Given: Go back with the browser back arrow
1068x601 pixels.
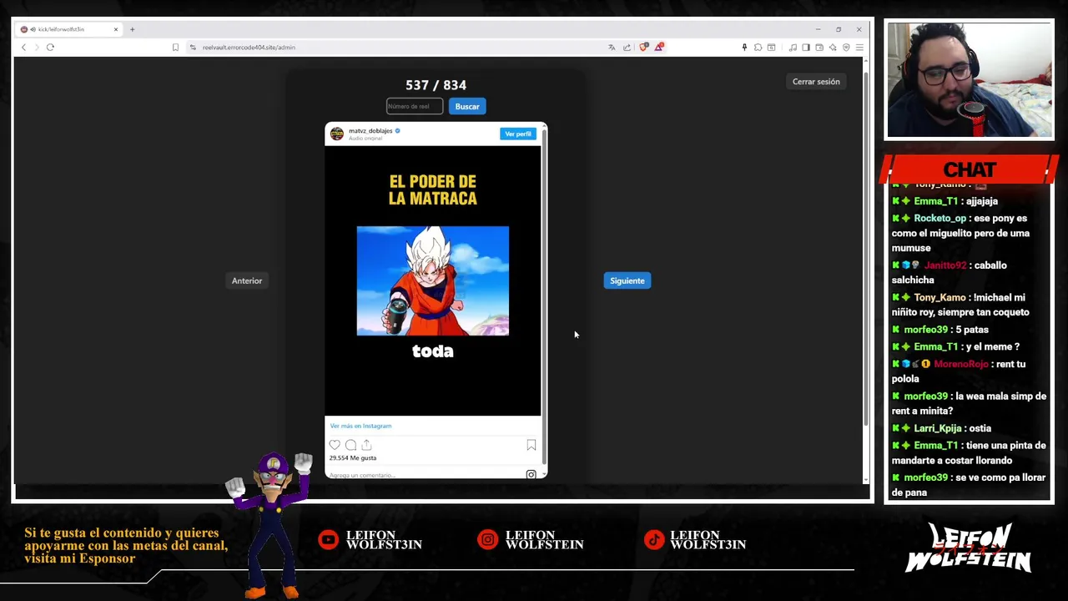Looking at the screenshot, I should pos(23,48).
